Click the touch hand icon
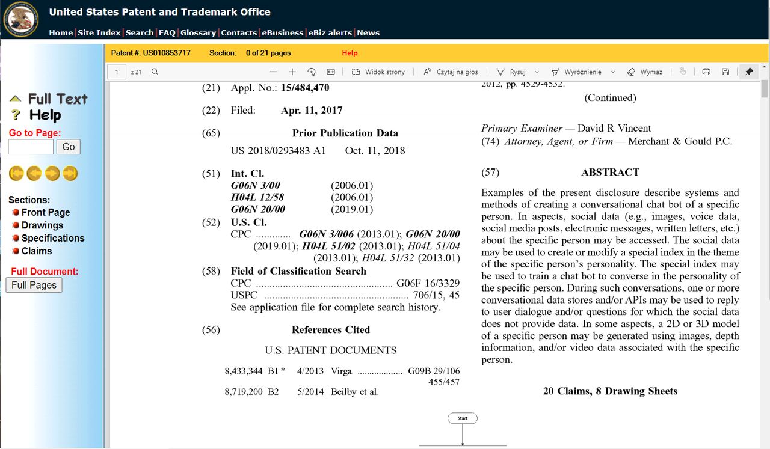The height and width of the screenshot is (449, 770). [x=683, y=72]
